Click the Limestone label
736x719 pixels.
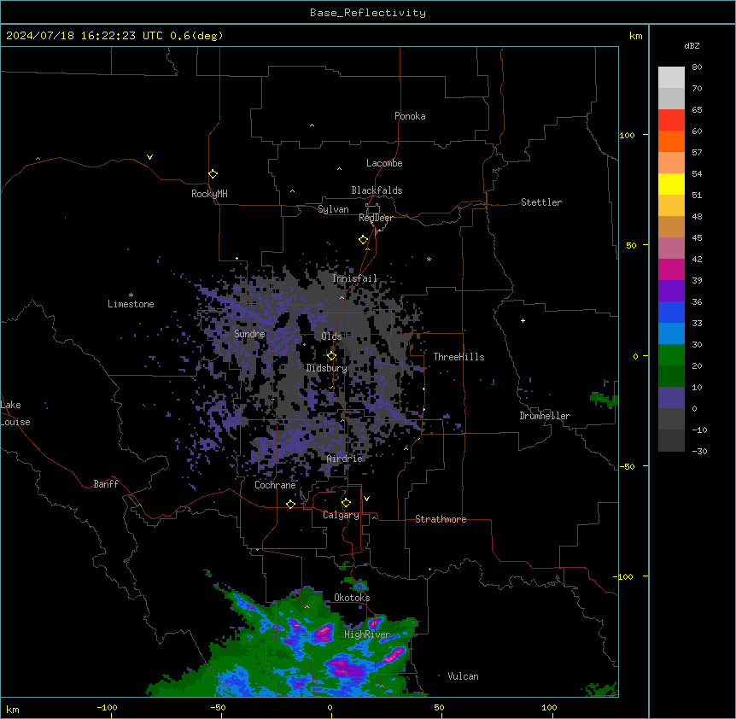click(131, 304)
